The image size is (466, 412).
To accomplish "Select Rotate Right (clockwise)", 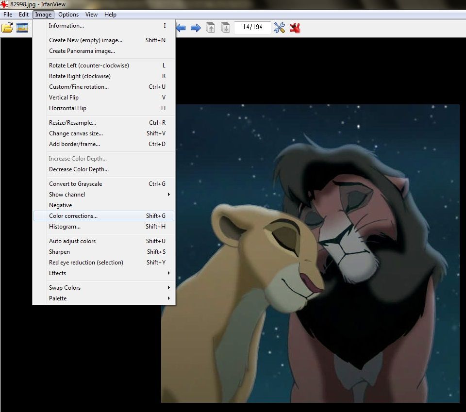I will tap(104, 76).
